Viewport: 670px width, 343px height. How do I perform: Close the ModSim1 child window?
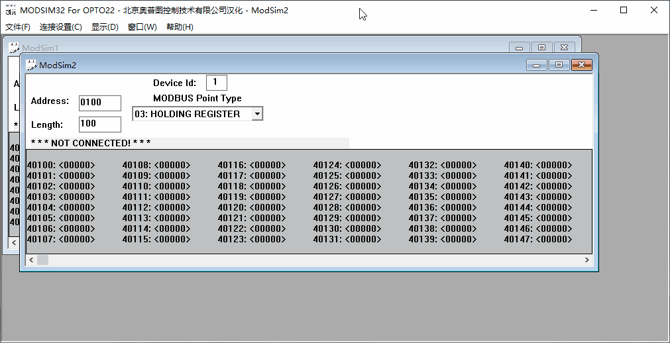[564, 48]
